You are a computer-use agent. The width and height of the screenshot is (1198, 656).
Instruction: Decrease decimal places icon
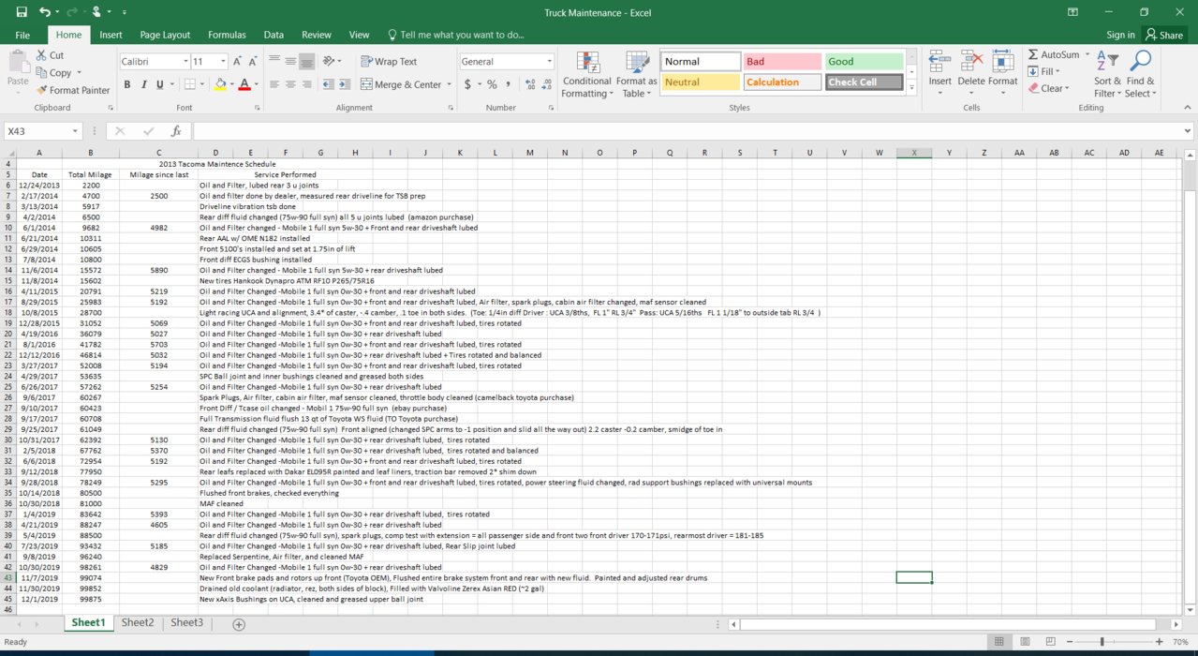click(548, 84)
